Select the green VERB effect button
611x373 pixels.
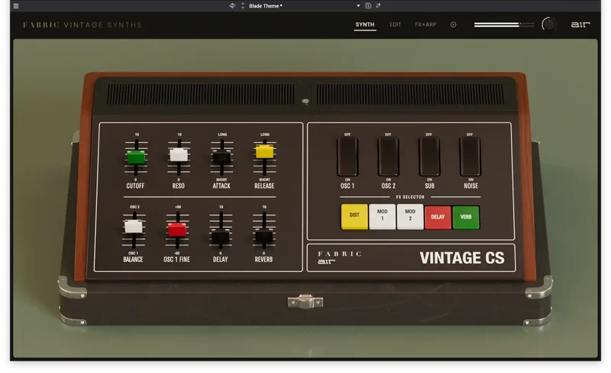(x=466, y=217)
